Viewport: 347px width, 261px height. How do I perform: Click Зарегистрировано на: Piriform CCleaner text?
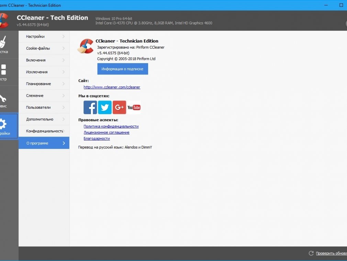coord(131,47)
